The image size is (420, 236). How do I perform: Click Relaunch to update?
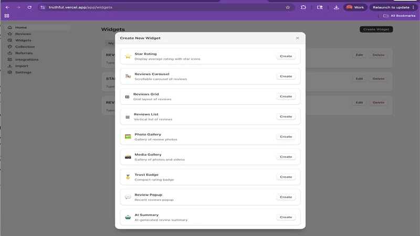pyautogui.click(x=391, y=7)
